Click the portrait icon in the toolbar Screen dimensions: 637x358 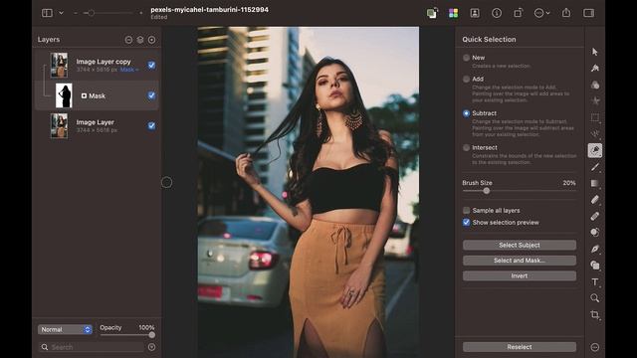point(475,13)
